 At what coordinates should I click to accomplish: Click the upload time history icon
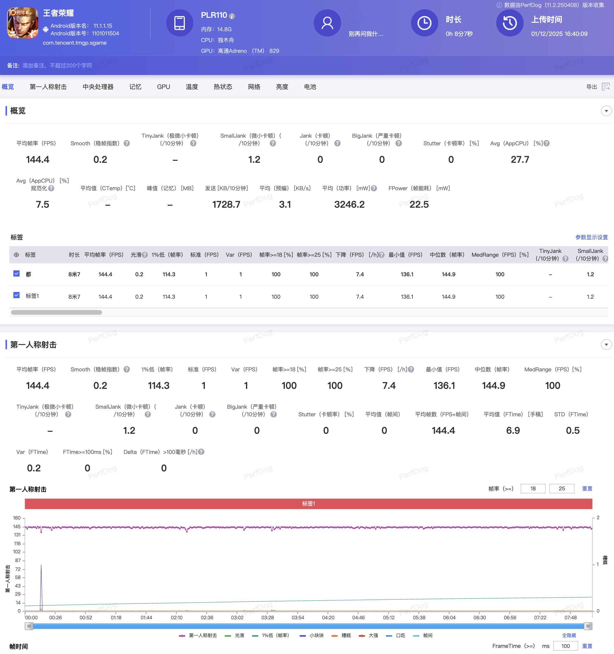point(509,23)
